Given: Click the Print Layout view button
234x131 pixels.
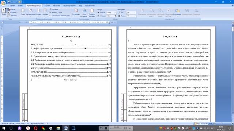Looking at the screenshot, I should (196, 124).
